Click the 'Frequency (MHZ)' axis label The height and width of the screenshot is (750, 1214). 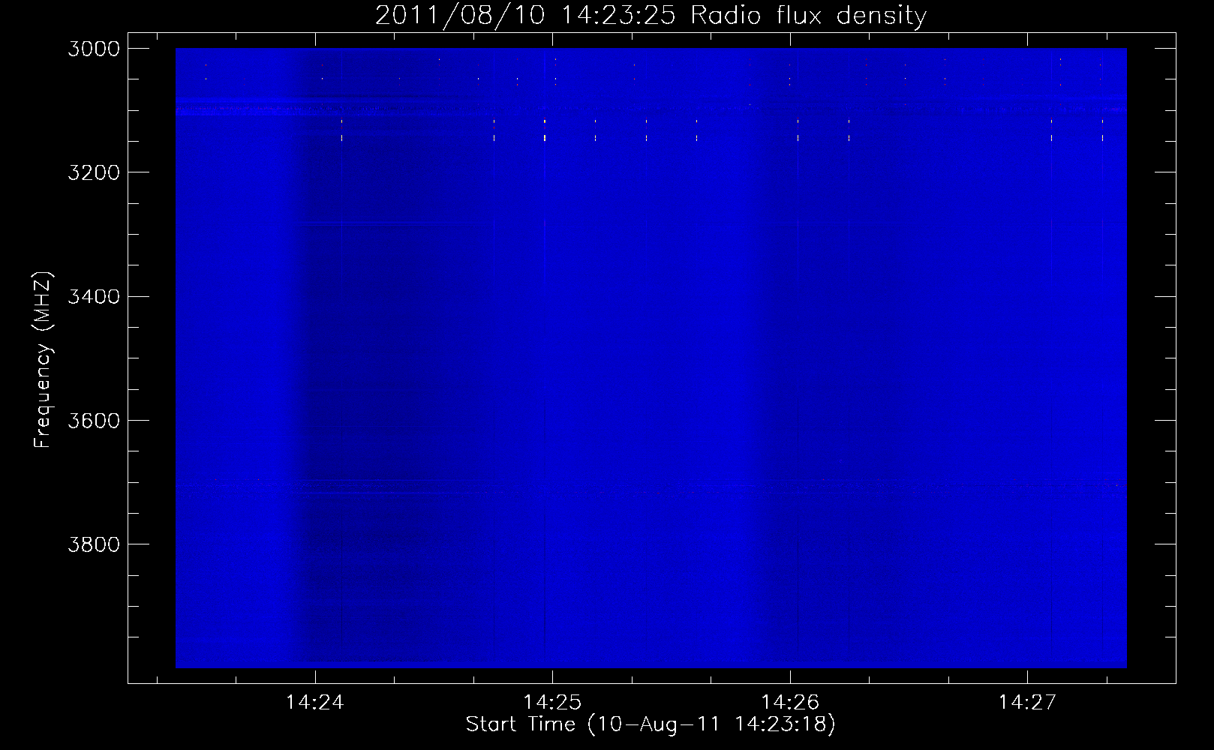point(44,360)
